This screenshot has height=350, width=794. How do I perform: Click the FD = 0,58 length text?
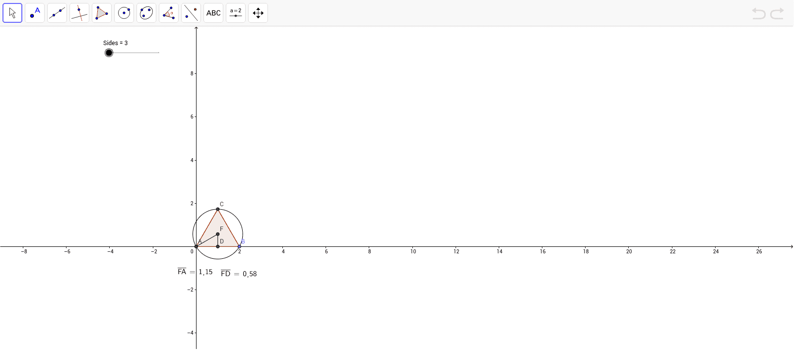click(239, 274)
